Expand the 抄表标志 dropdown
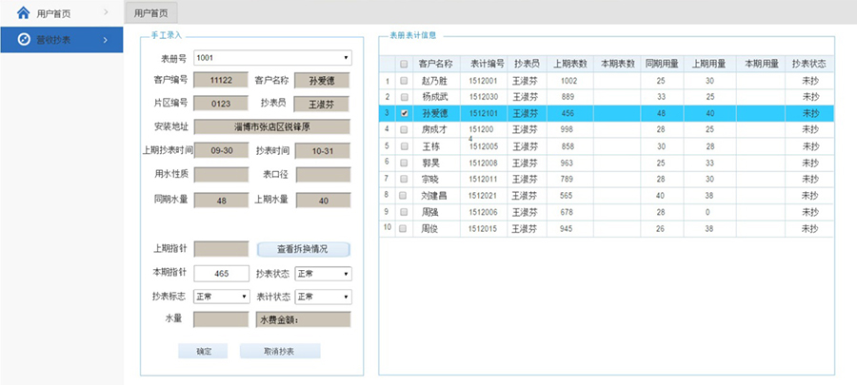The image size is (857, 385). coord(221,297)
